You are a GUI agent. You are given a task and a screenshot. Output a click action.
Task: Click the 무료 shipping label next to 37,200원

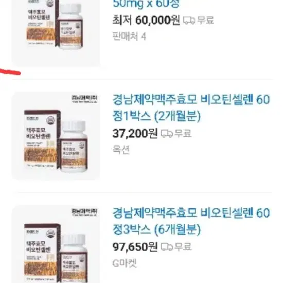183,134
